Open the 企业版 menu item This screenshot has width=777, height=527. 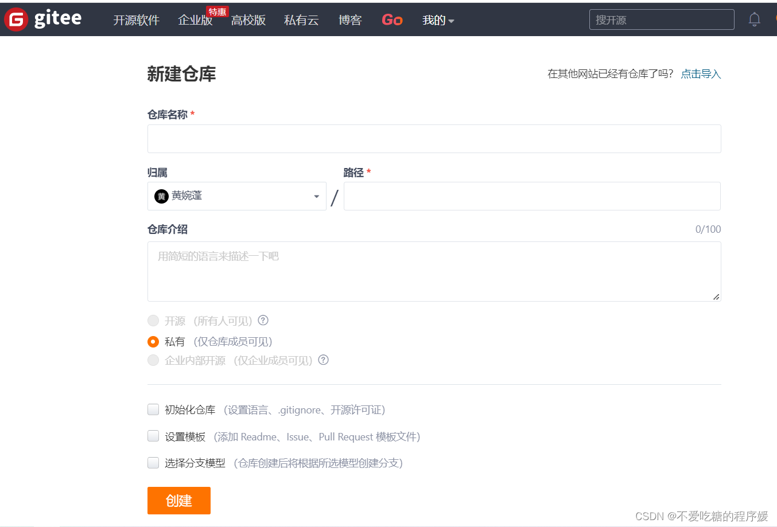(x=195, y=20)
